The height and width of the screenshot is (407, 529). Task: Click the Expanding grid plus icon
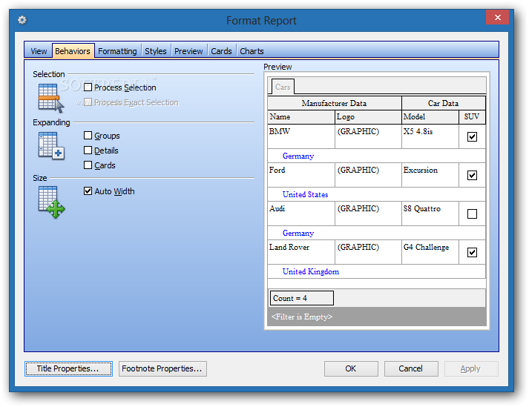(x=51, y=145)
